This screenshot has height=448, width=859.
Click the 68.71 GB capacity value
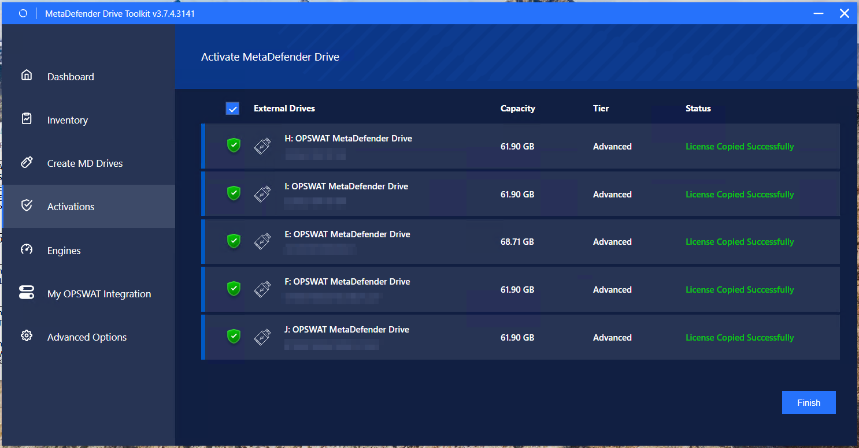coord(517,242)
